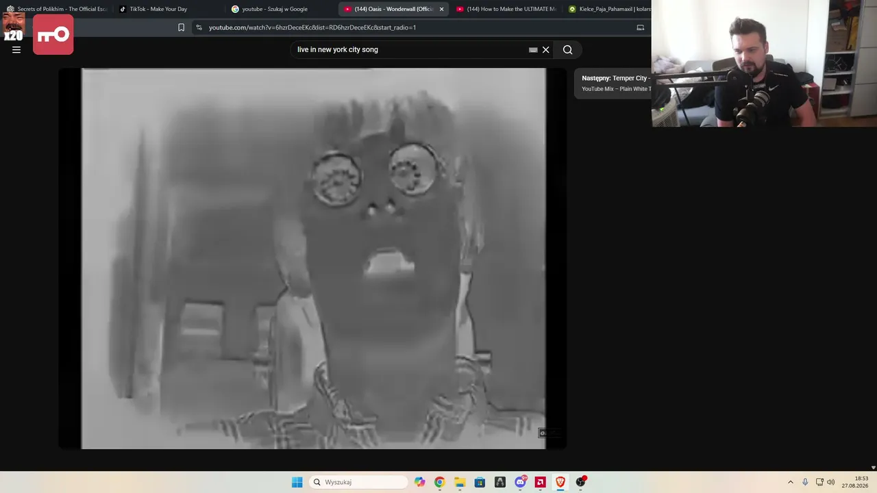Viewport: 877px width, 493px height.
Task: Click the browser address bar URL
Action: pyautogui.click(x=312, y=27)
